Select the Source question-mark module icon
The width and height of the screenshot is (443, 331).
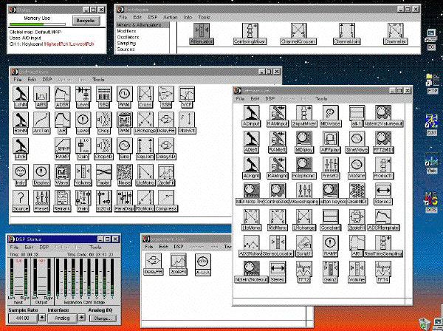(x=21, y=201)
